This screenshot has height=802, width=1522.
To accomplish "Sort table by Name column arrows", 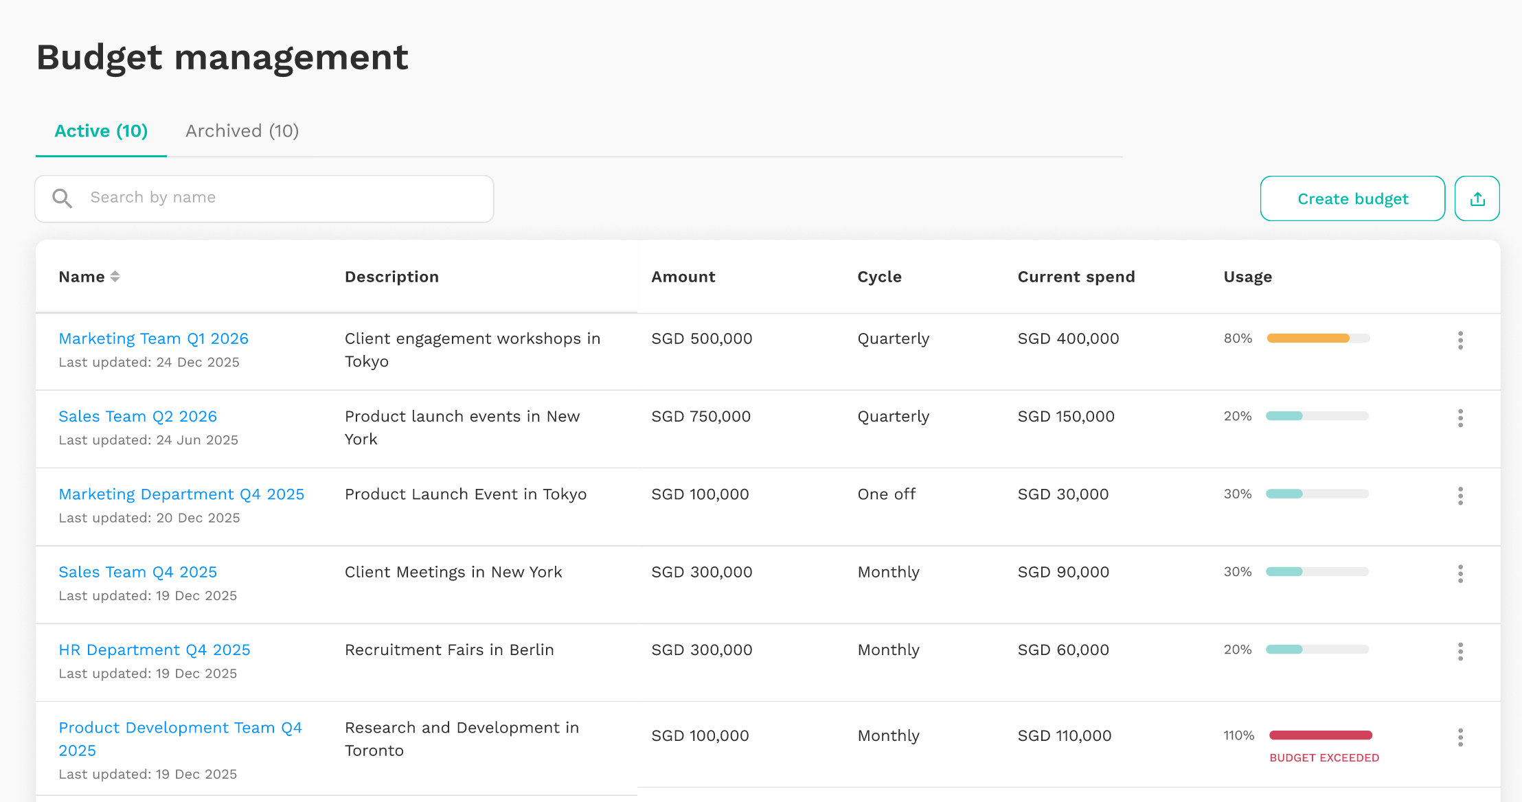I will (115, 277).
